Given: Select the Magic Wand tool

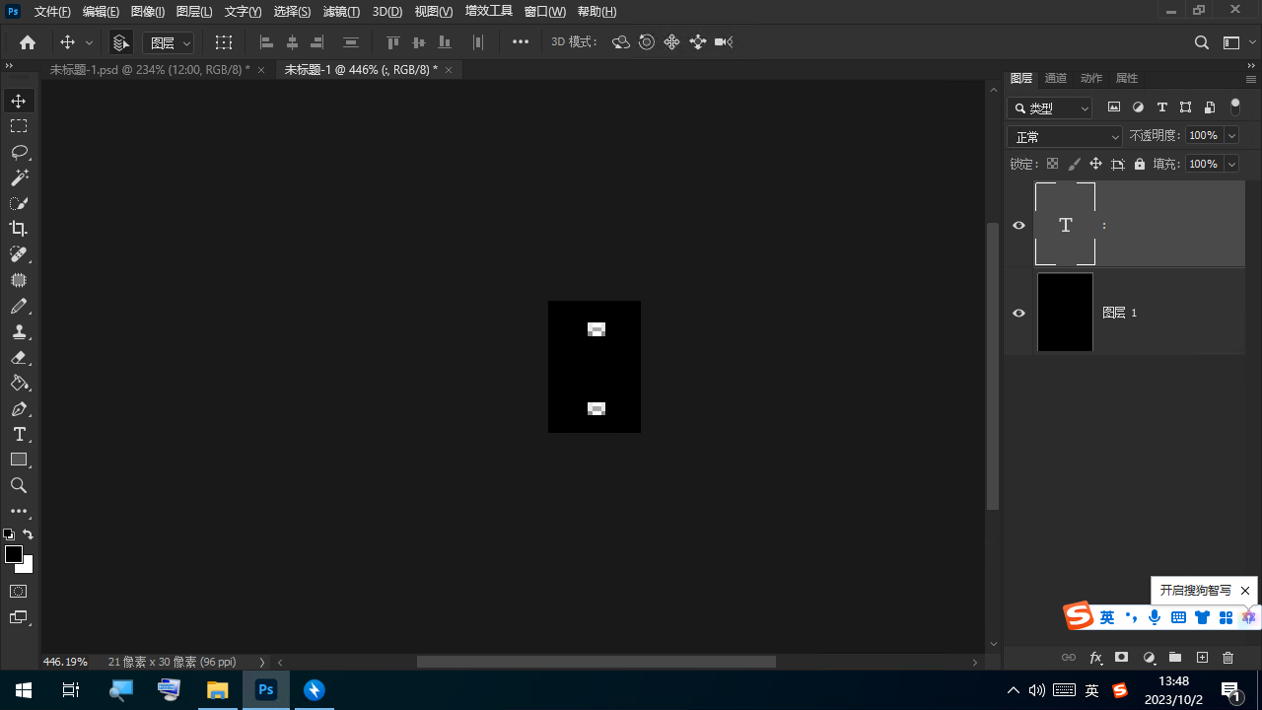Looking at the screenshot, I should pos(19,177).
